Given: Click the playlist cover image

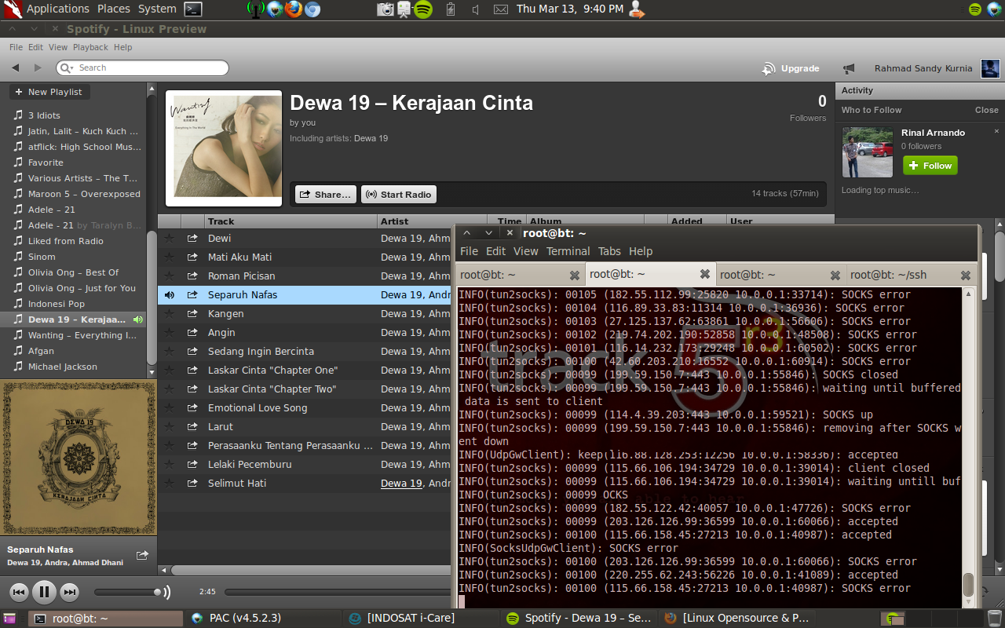Looking at the screenshot, I should pos(224,148).
